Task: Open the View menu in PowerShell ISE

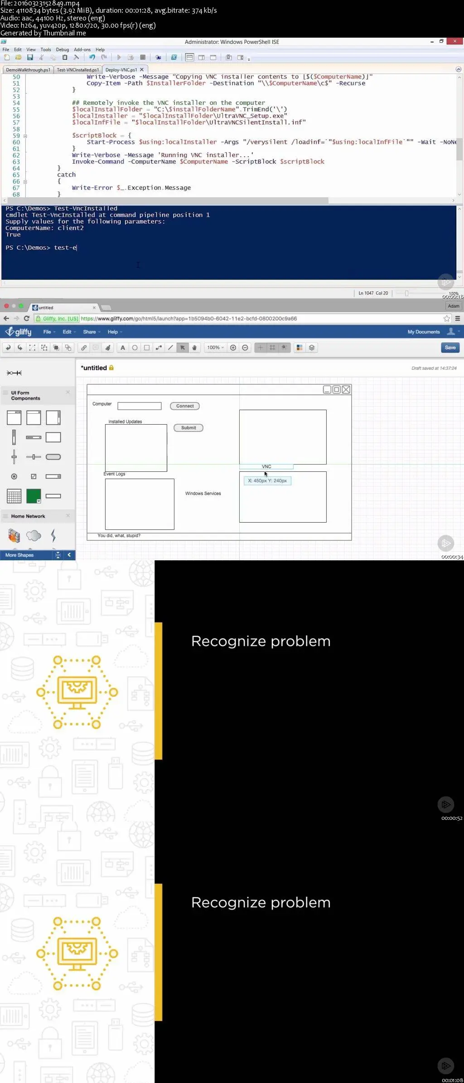Action: pyautogui.click(x=31, y=49)
